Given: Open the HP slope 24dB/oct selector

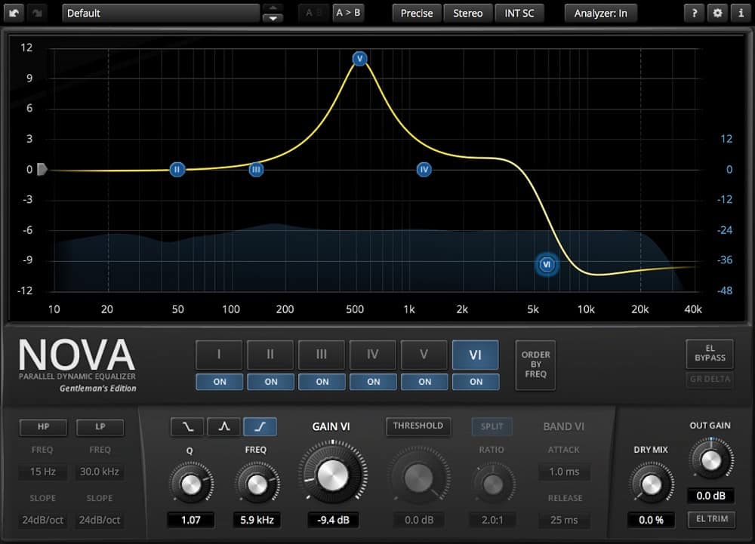Looking at the screenshot, I should pos(43,520).
